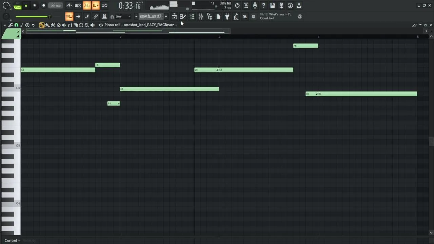Toggle piano roll snap magnet icon
434x244 pixels.
coord(16,25)
